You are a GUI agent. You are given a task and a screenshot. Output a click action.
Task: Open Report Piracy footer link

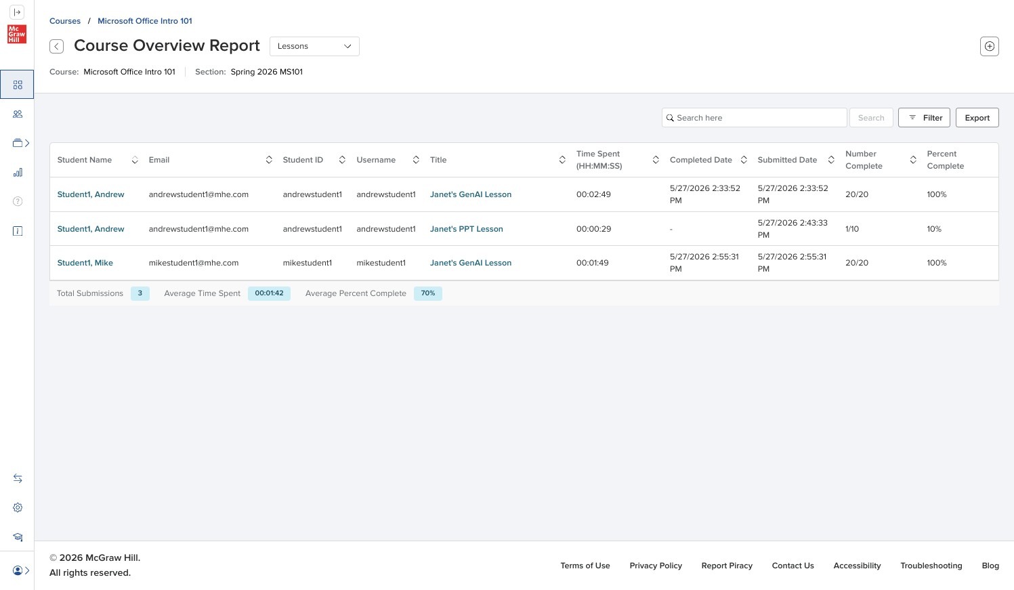click(x=727, y=566)
